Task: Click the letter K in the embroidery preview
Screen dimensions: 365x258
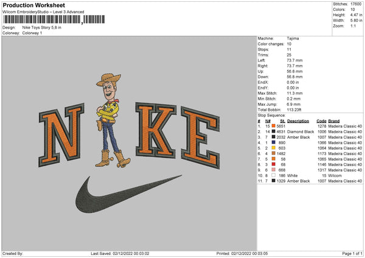Action: click(x=156, y=130)
